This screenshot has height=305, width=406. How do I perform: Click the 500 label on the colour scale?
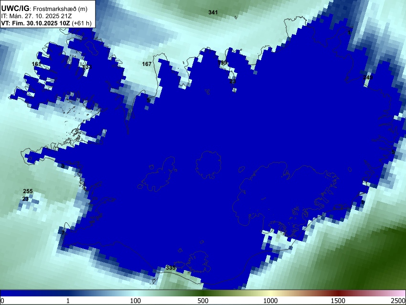tap(203, 301)
